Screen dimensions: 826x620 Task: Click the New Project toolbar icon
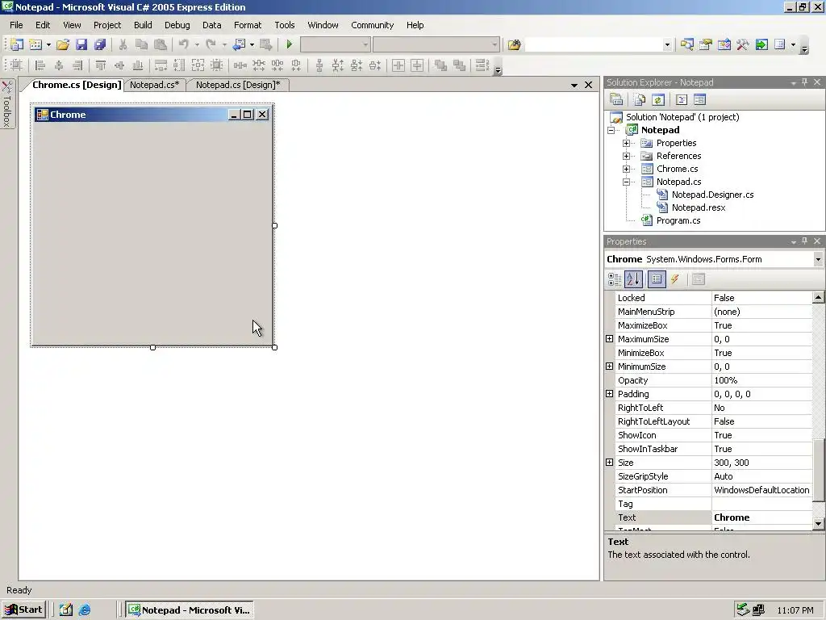pos(16,45)
